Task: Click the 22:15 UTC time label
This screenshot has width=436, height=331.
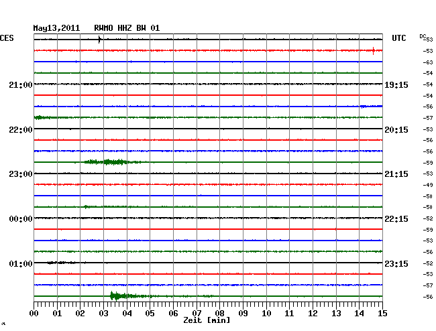Action: [x=396, y=219]
